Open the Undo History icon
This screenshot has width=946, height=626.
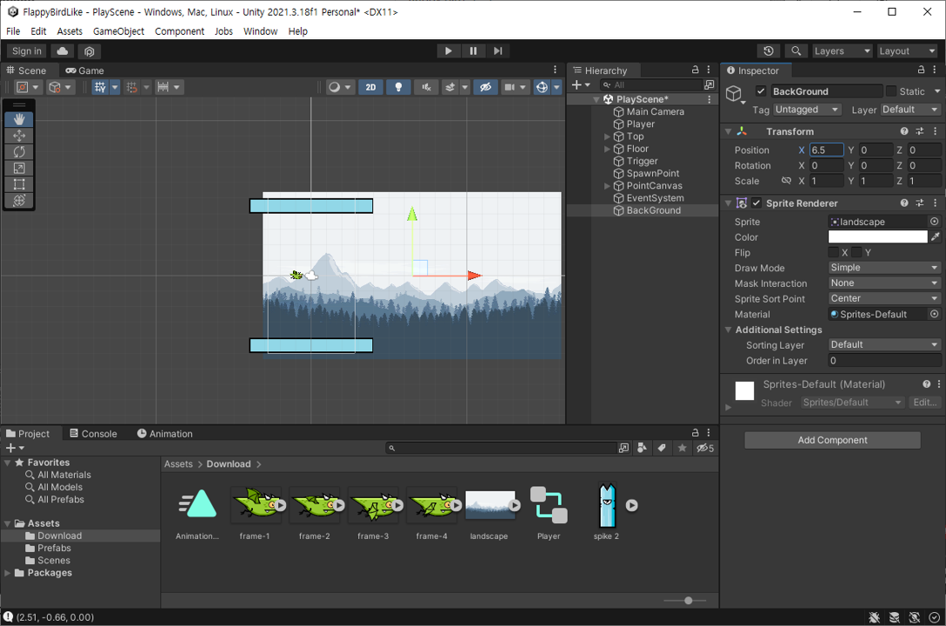769,51
